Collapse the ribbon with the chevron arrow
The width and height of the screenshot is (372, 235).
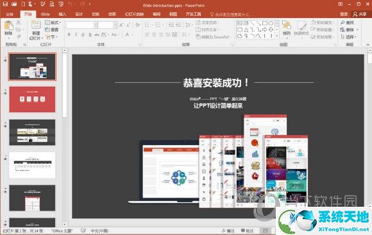pos(368,44)
